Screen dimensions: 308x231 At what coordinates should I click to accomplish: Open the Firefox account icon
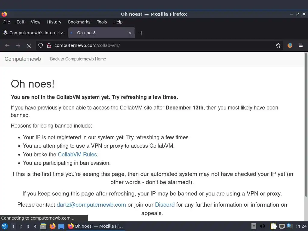(x=290, y=46)
